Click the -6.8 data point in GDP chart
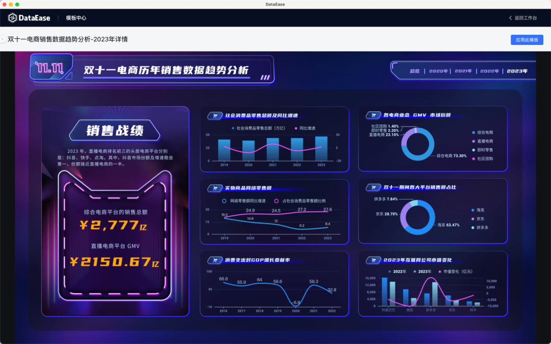Screen dimensions: 551x344 click(x=296, y=303)
